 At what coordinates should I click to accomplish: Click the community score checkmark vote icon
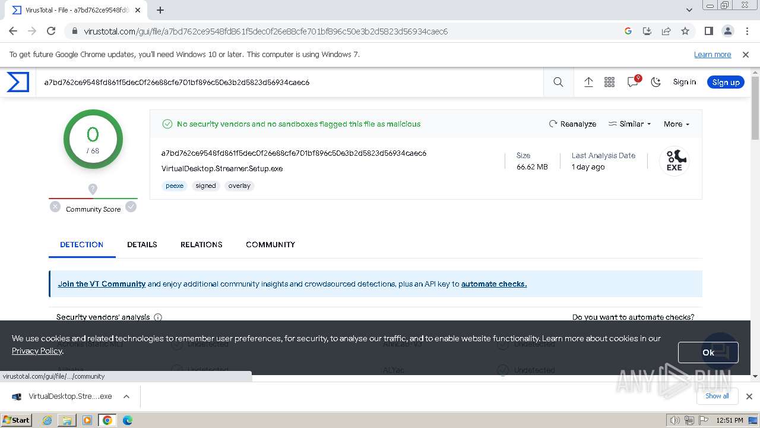click(x=131, y=207)
